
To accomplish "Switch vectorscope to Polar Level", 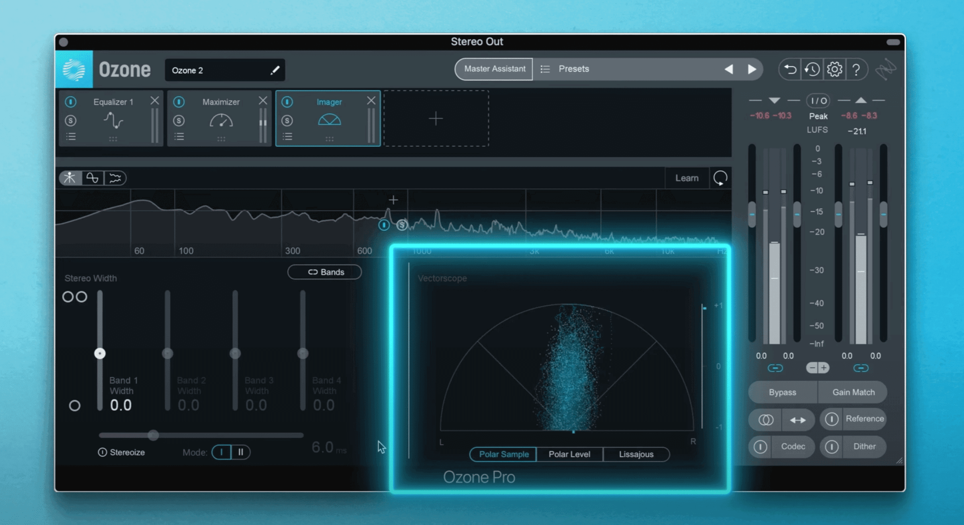I will [x=570, y=454].
